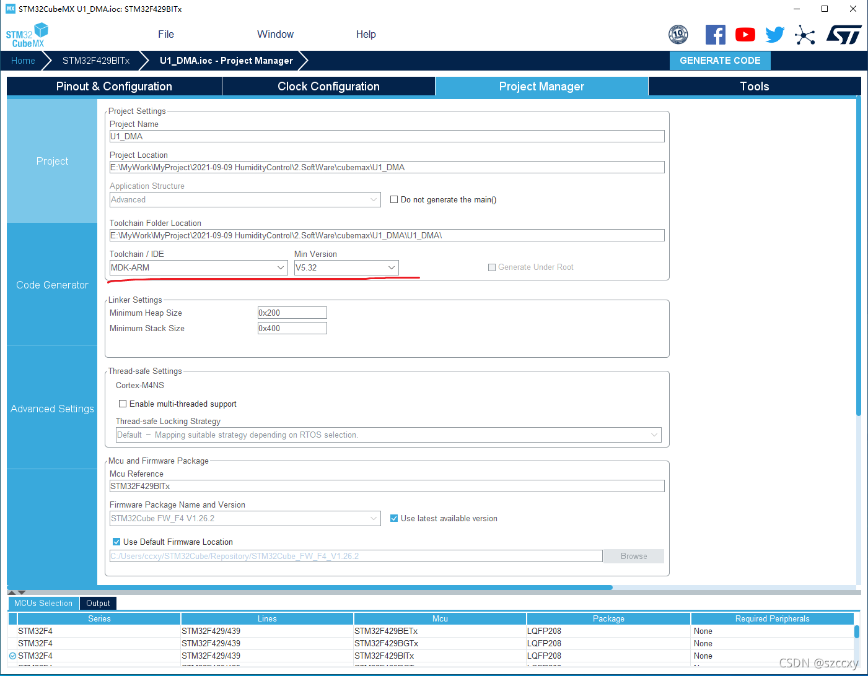Open the Window menu

(276, 35)
